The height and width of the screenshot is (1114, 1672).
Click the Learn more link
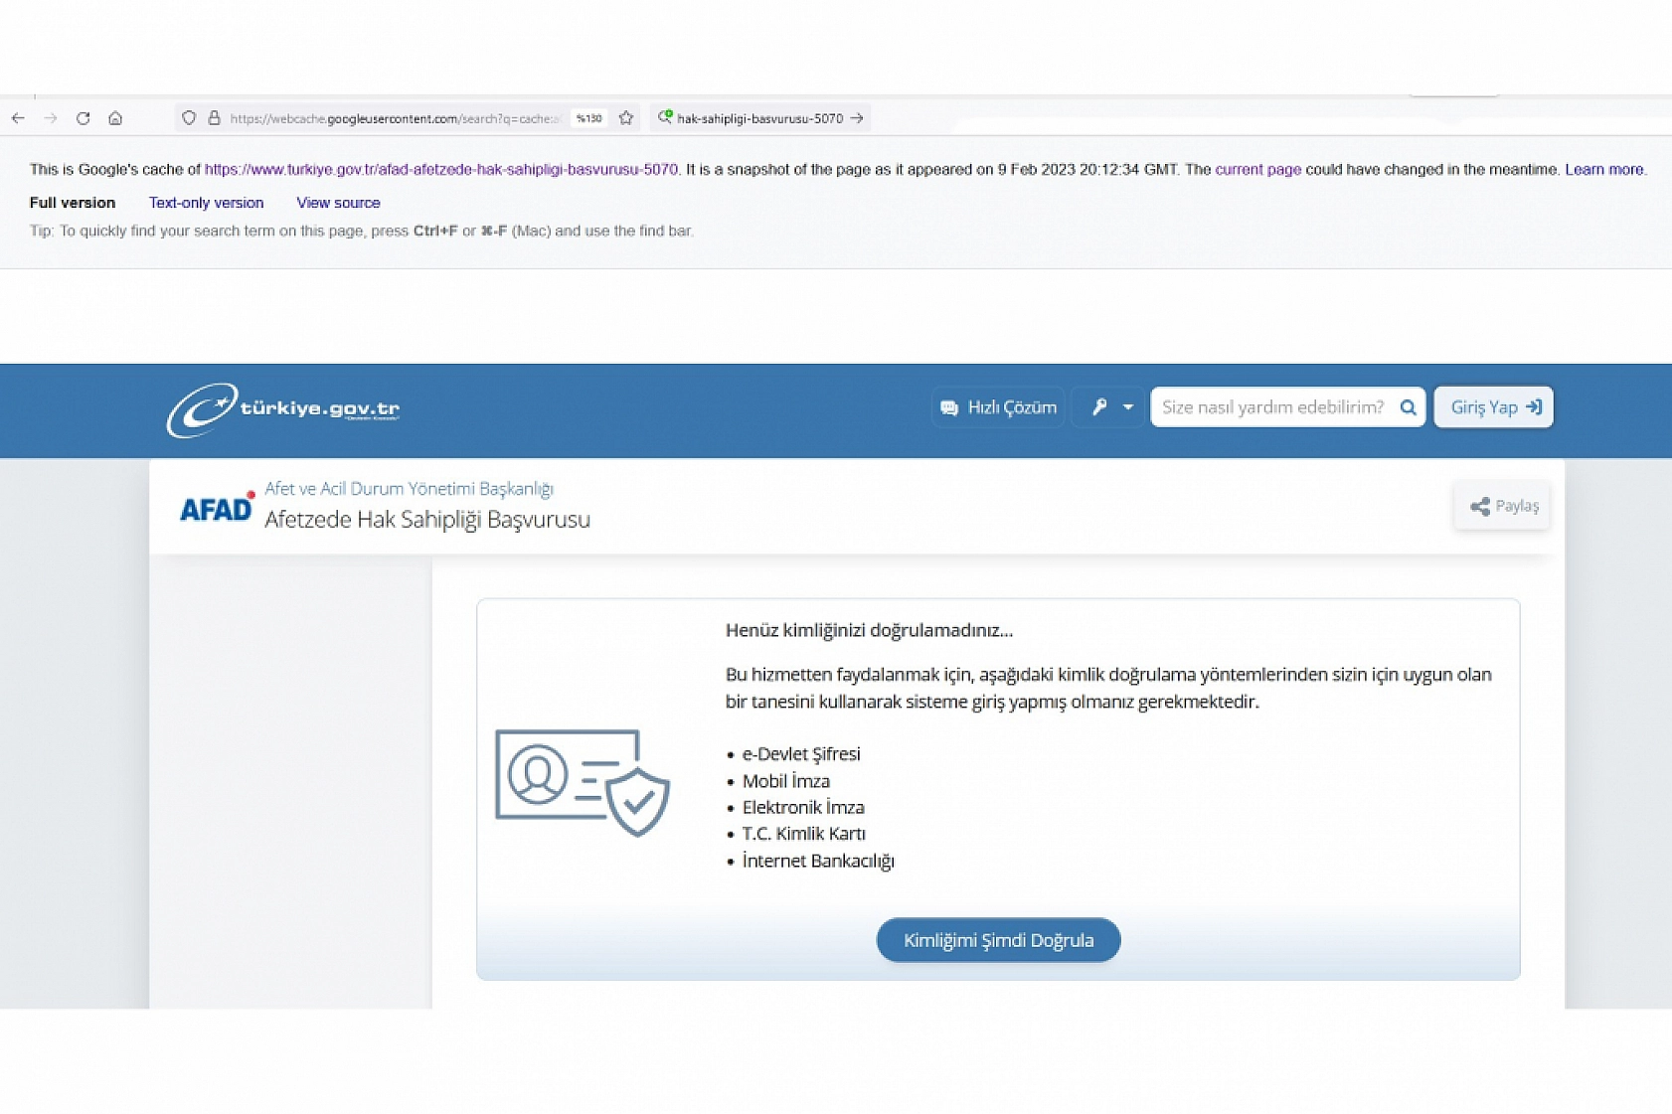point(1603,170)
